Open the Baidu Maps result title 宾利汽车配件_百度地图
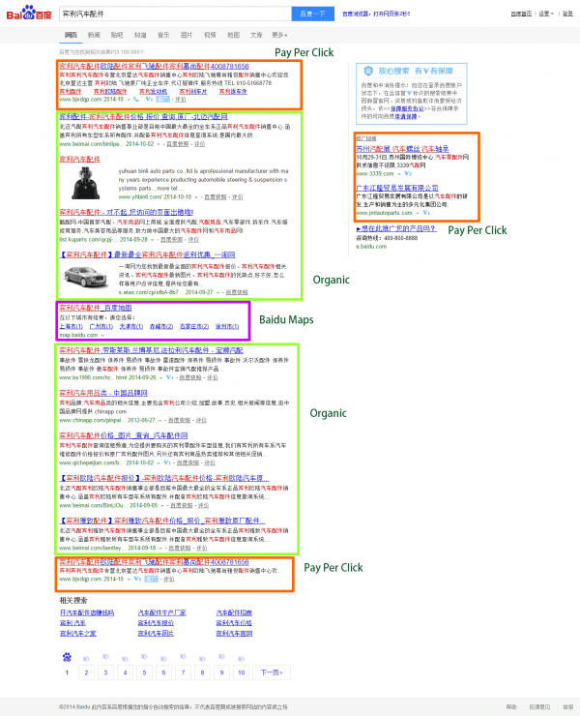This screenshot has height=716, width=580. pos(96,308)
